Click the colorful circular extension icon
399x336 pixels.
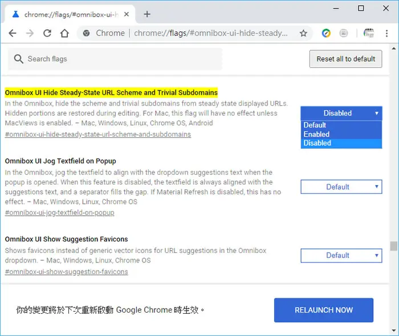click(x=326, y=33)
